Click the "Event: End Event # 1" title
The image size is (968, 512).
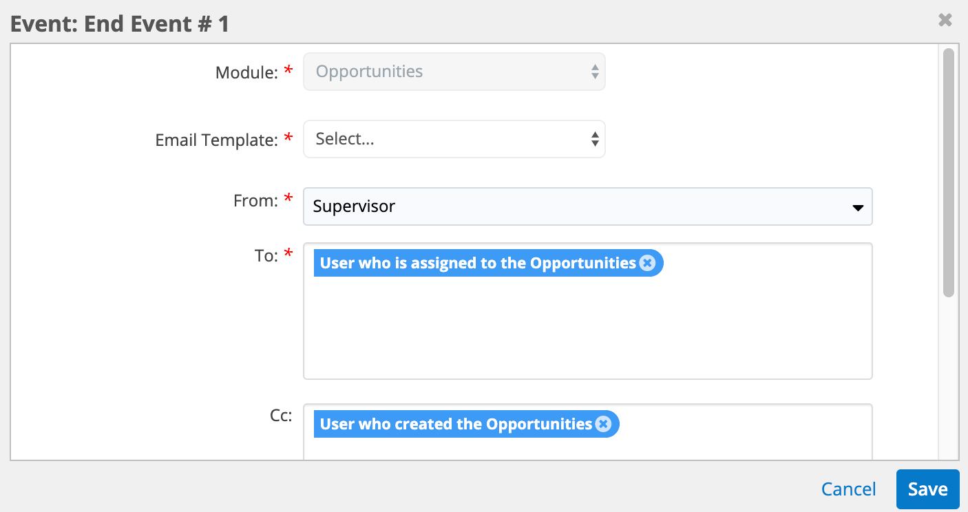click(120, 24)
